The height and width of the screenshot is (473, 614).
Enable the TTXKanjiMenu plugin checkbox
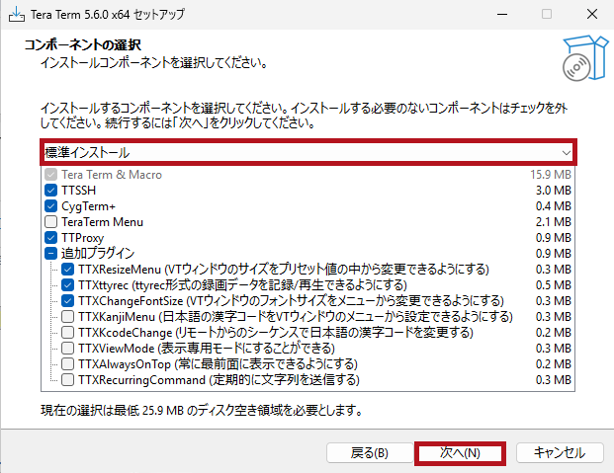[x=67, y=316]
